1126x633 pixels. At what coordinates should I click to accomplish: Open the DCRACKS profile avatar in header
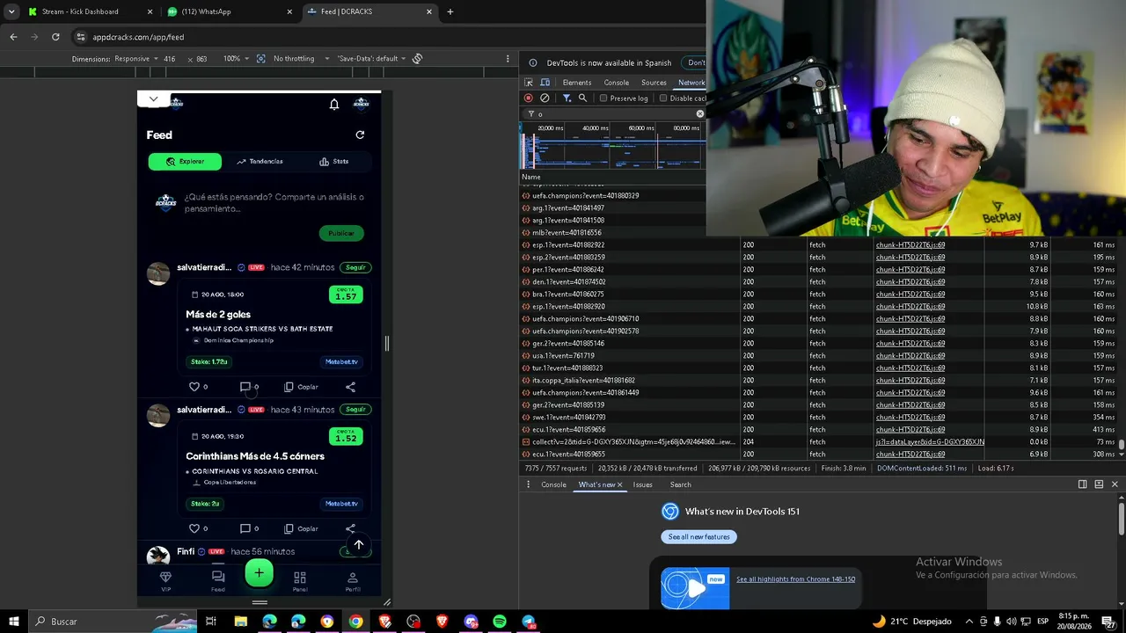tap(361, 104)
